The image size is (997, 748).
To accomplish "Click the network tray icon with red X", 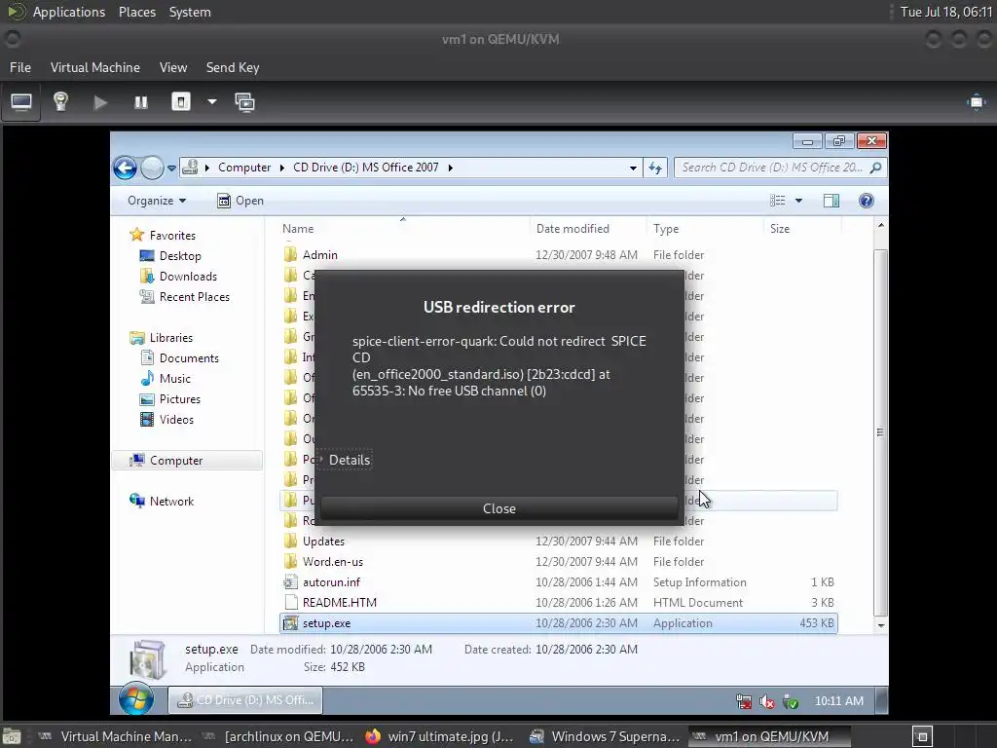I will pyautogui.click(x=743, y=701).
